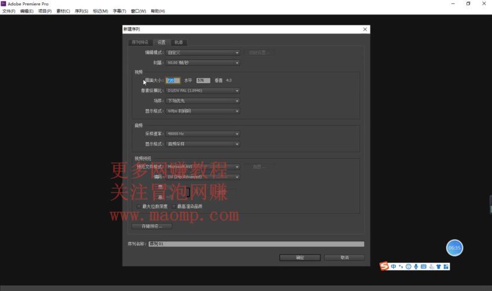Open the audio 显示格式 音频采样 dropdown
The width and height of the screenshot is (492, 291).
(x=203, y=144)
